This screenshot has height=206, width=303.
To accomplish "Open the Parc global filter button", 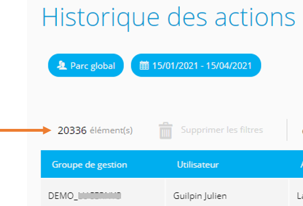I will coord(86,65).
